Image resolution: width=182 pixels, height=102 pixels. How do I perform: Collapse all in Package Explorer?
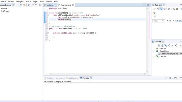point(21,5)
